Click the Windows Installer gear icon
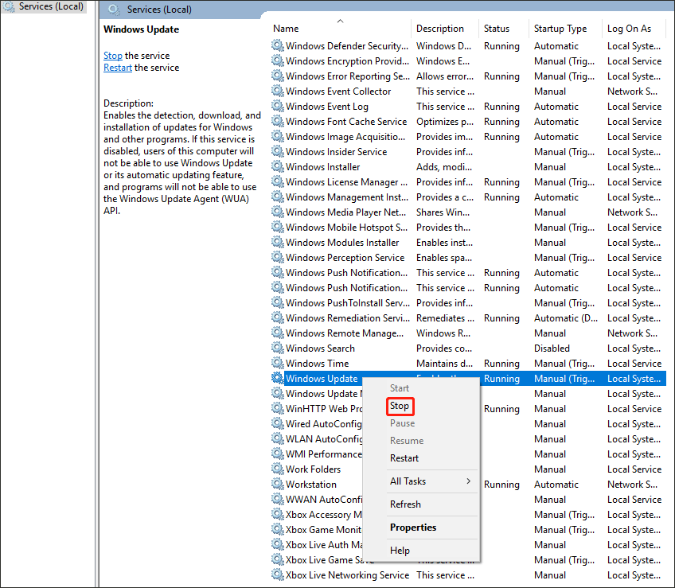 (278, 166)
